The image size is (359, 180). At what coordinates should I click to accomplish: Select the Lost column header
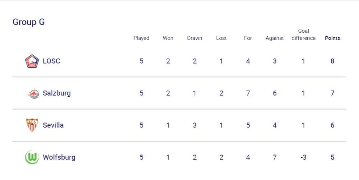222,38
